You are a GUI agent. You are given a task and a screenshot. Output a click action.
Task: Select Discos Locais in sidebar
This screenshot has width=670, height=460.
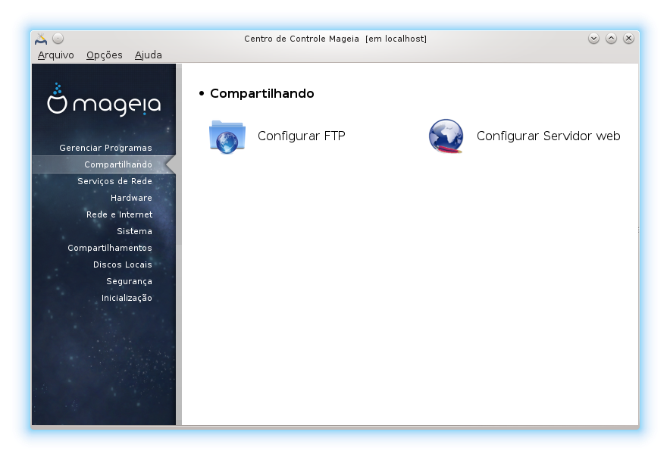[123, 264]
